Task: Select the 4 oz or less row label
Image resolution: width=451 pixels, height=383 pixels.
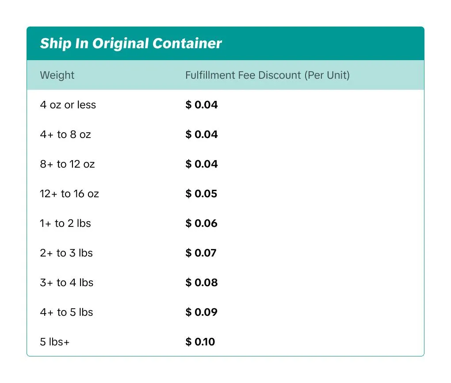Action: (x=68, y=105)
